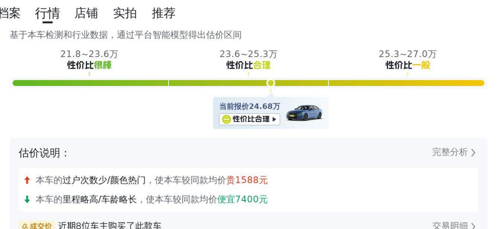
Task: Click the 贵1588元 price difference text
Action: (247, 180)
